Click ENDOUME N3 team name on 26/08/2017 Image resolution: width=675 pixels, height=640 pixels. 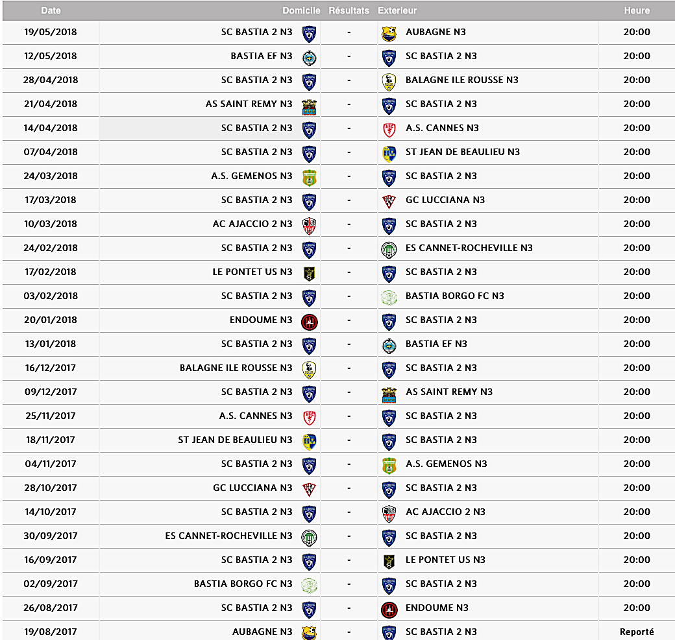pyautogui.click(x=437, y=608)
